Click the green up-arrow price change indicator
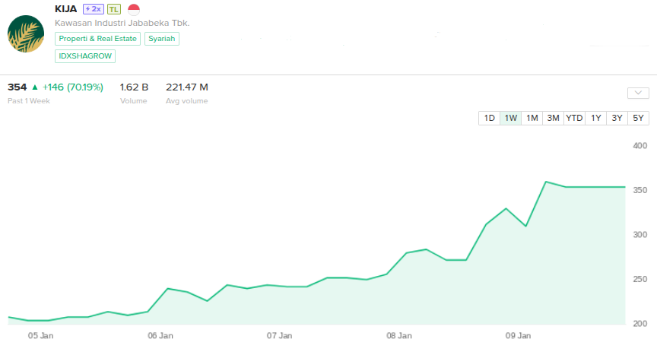Viewport: 657px width, 355px height. (34, 87)
